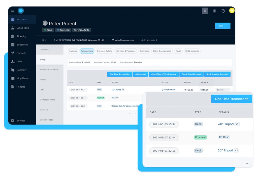Click the Credit Card Payment button
This screenshot has width=258, height=177.
[191, 74]
